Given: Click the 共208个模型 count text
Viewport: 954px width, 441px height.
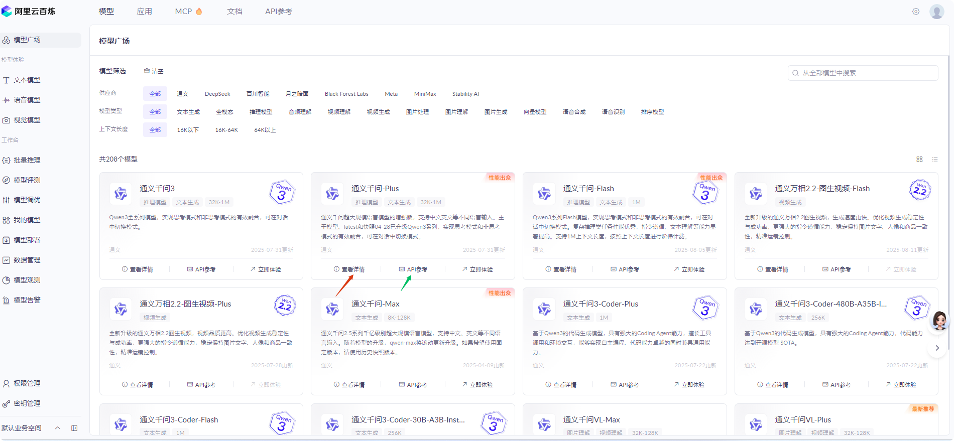Looking at the screenshot, I should 118,159.
